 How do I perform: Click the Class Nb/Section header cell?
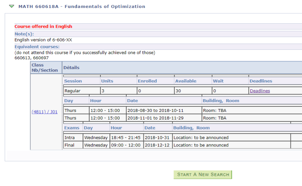46,68
